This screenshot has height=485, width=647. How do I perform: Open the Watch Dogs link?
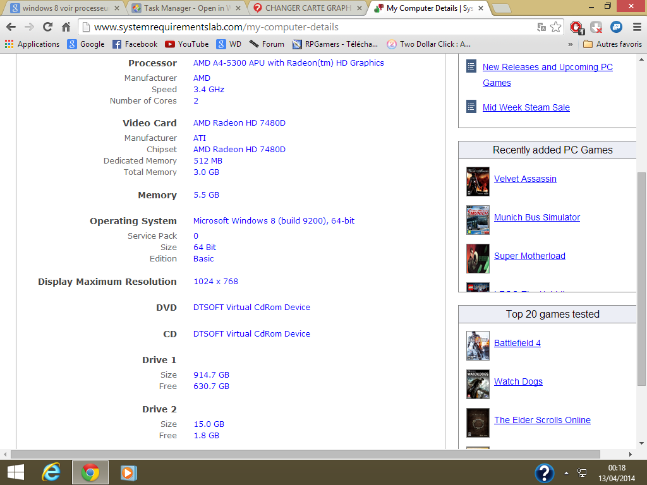click(x=518, y=381)
